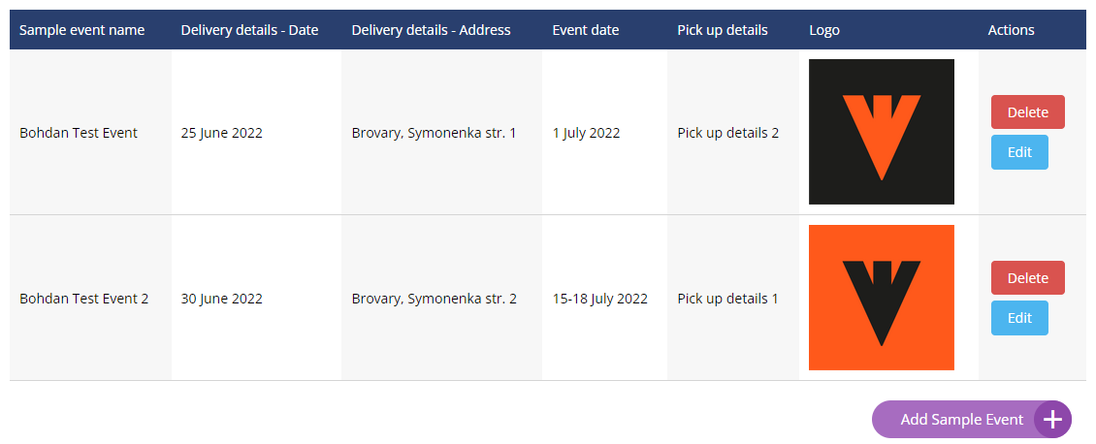
Task: Click the Delivery details - Date header
Action: tap(249, 30)
